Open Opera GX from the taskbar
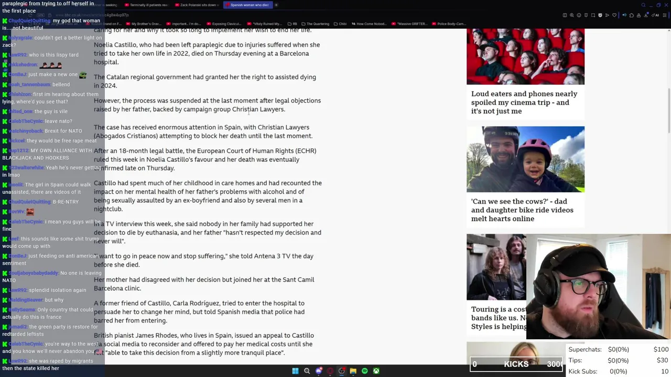Image resolution: width=671 pixels, height=377 pixels. 330,371
